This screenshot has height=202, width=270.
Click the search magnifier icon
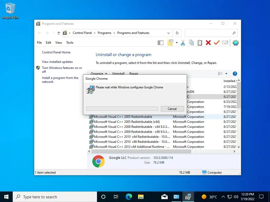coord(234,33)
